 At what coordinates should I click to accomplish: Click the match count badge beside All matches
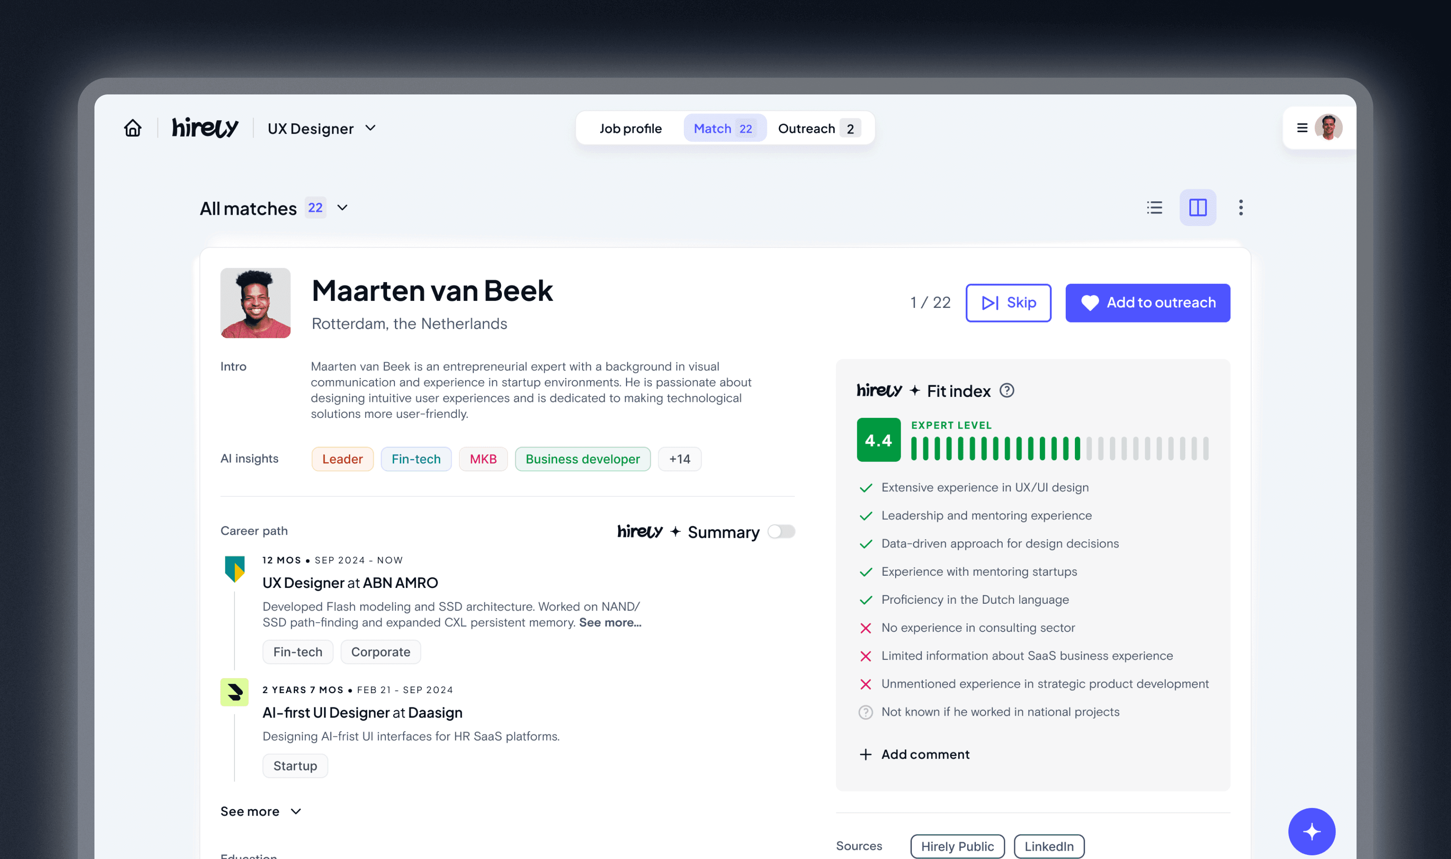click(315, 208)
